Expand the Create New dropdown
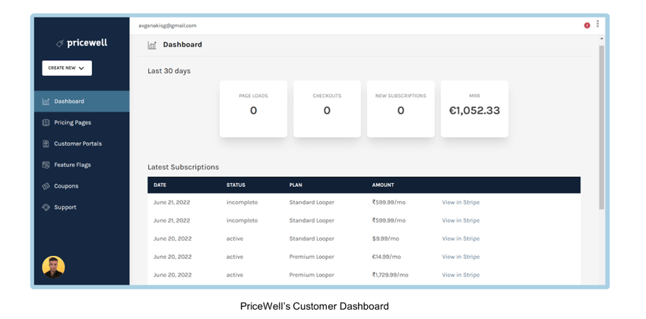 click(x=67, y=68)
